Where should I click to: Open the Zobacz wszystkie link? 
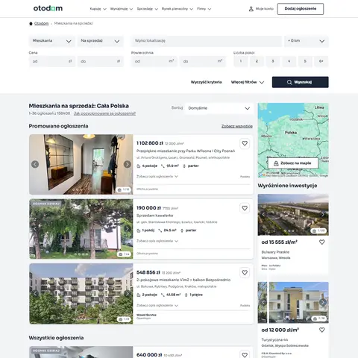(237, 126)
